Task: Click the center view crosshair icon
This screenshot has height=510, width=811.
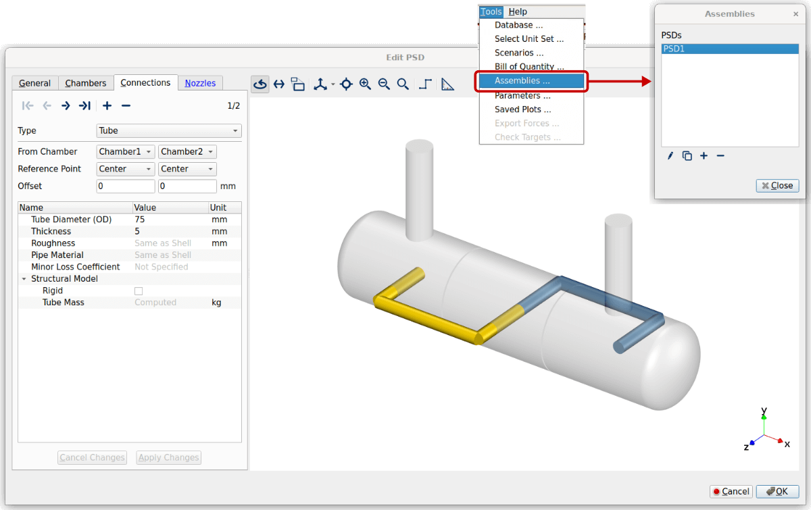Action: tap(346, 84)
